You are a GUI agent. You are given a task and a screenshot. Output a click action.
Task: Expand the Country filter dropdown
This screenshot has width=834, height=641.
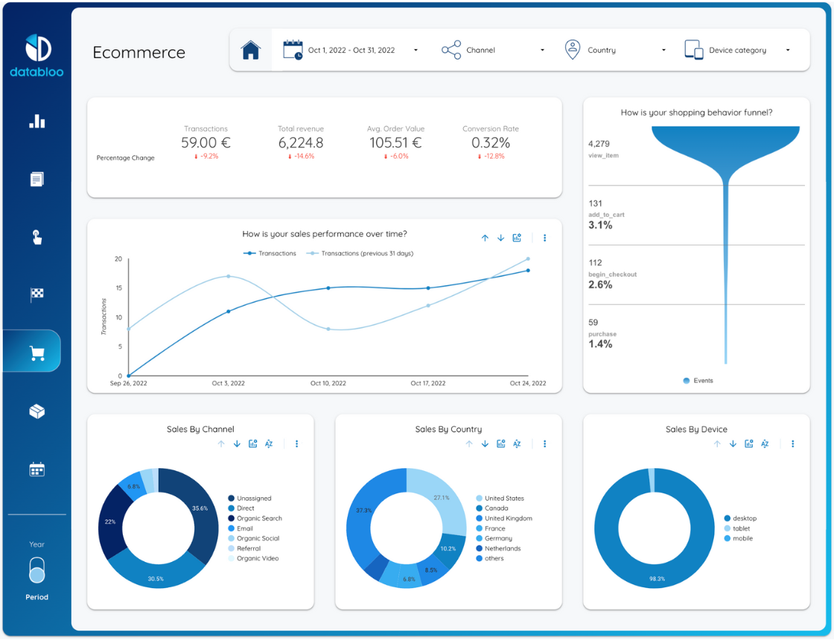(663, 50)
